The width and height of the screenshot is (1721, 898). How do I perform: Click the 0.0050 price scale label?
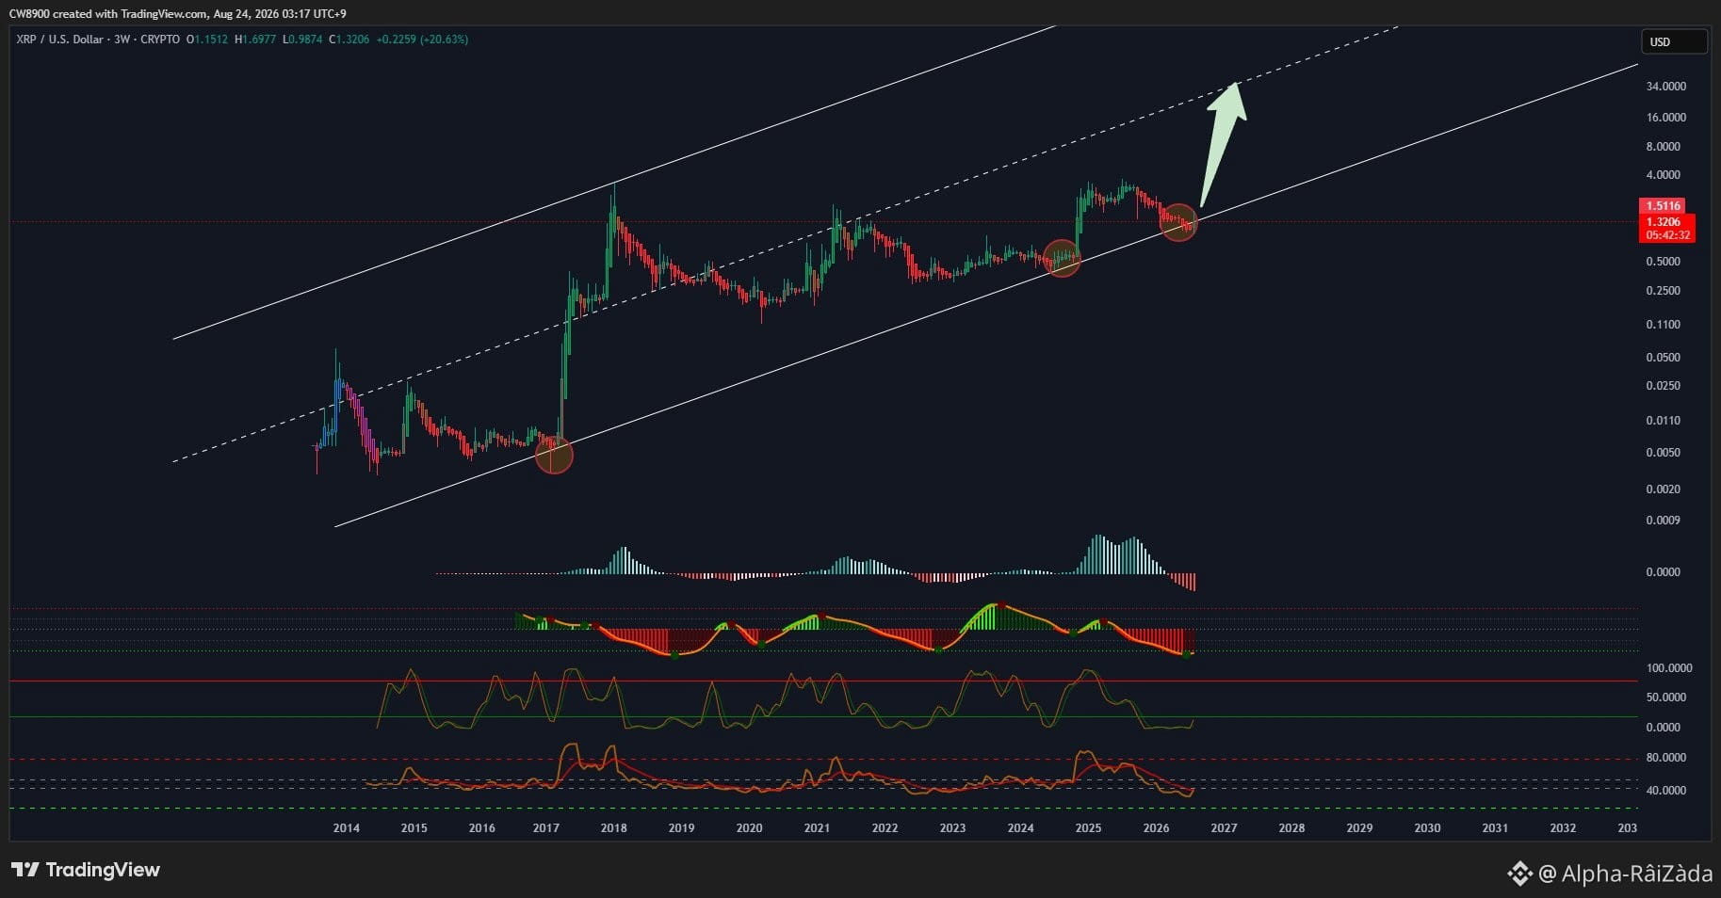(1663, 453)
